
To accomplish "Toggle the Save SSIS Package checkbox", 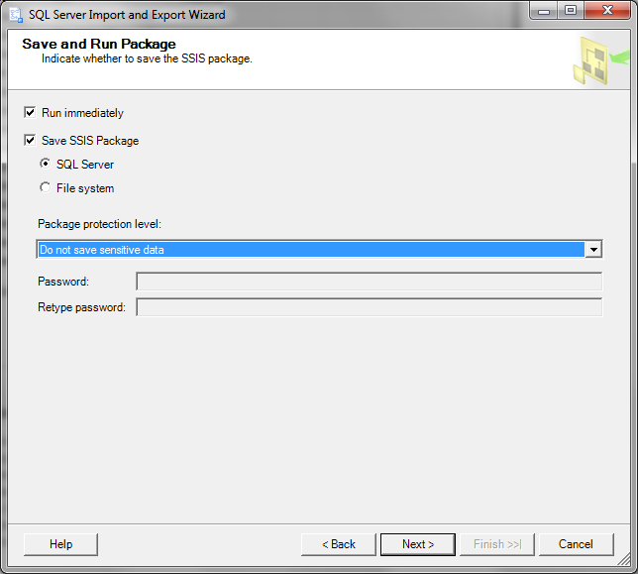I will (x=30, y=140).
